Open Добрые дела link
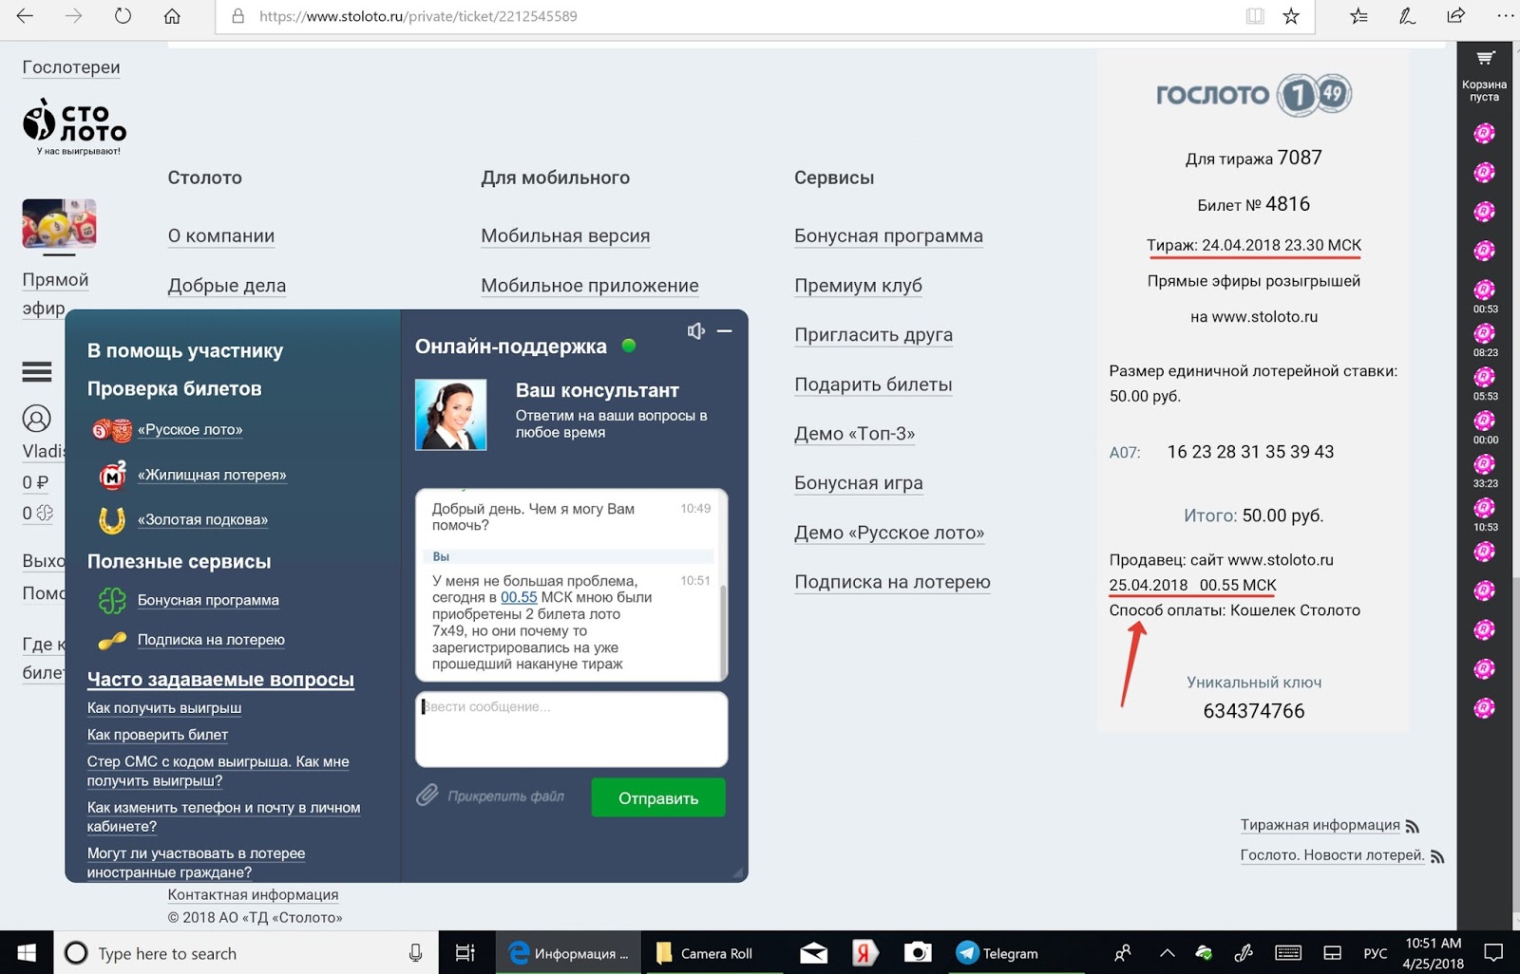1520x974 pixels. click(227, 285)
